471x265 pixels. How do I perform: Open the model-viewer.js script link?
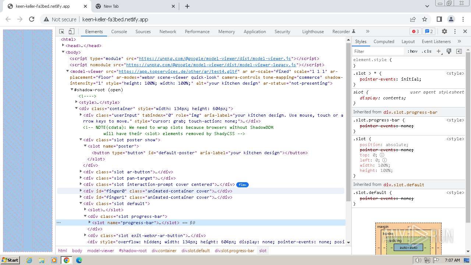(215, 59)
